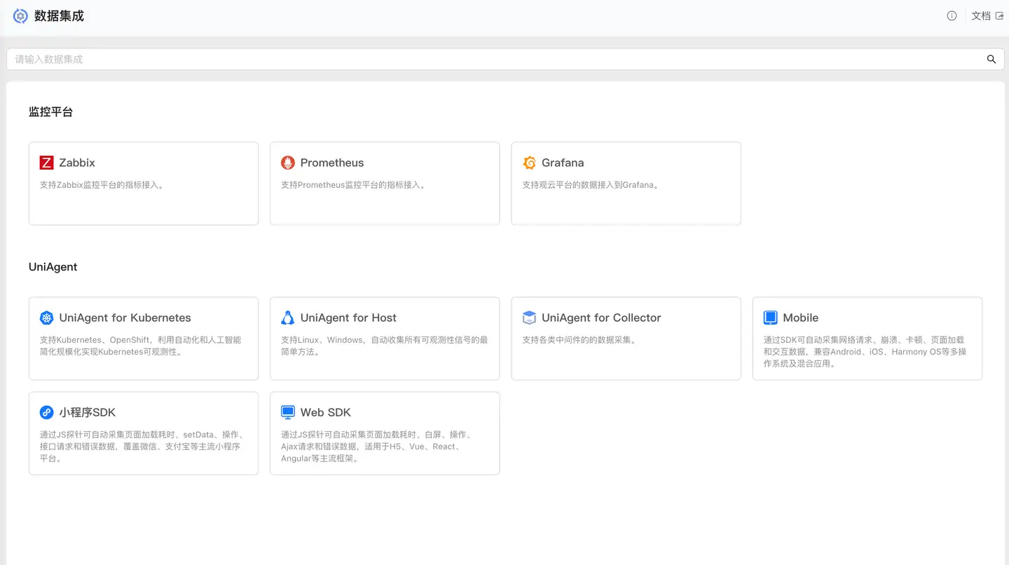This screenshot has width=1009, height=565.
Task: Click the search magnifier icon
Action: (x=991, y=60)
